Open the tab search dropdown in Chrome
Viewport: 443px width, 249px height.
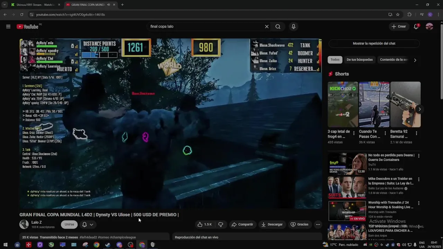point(4,5)
